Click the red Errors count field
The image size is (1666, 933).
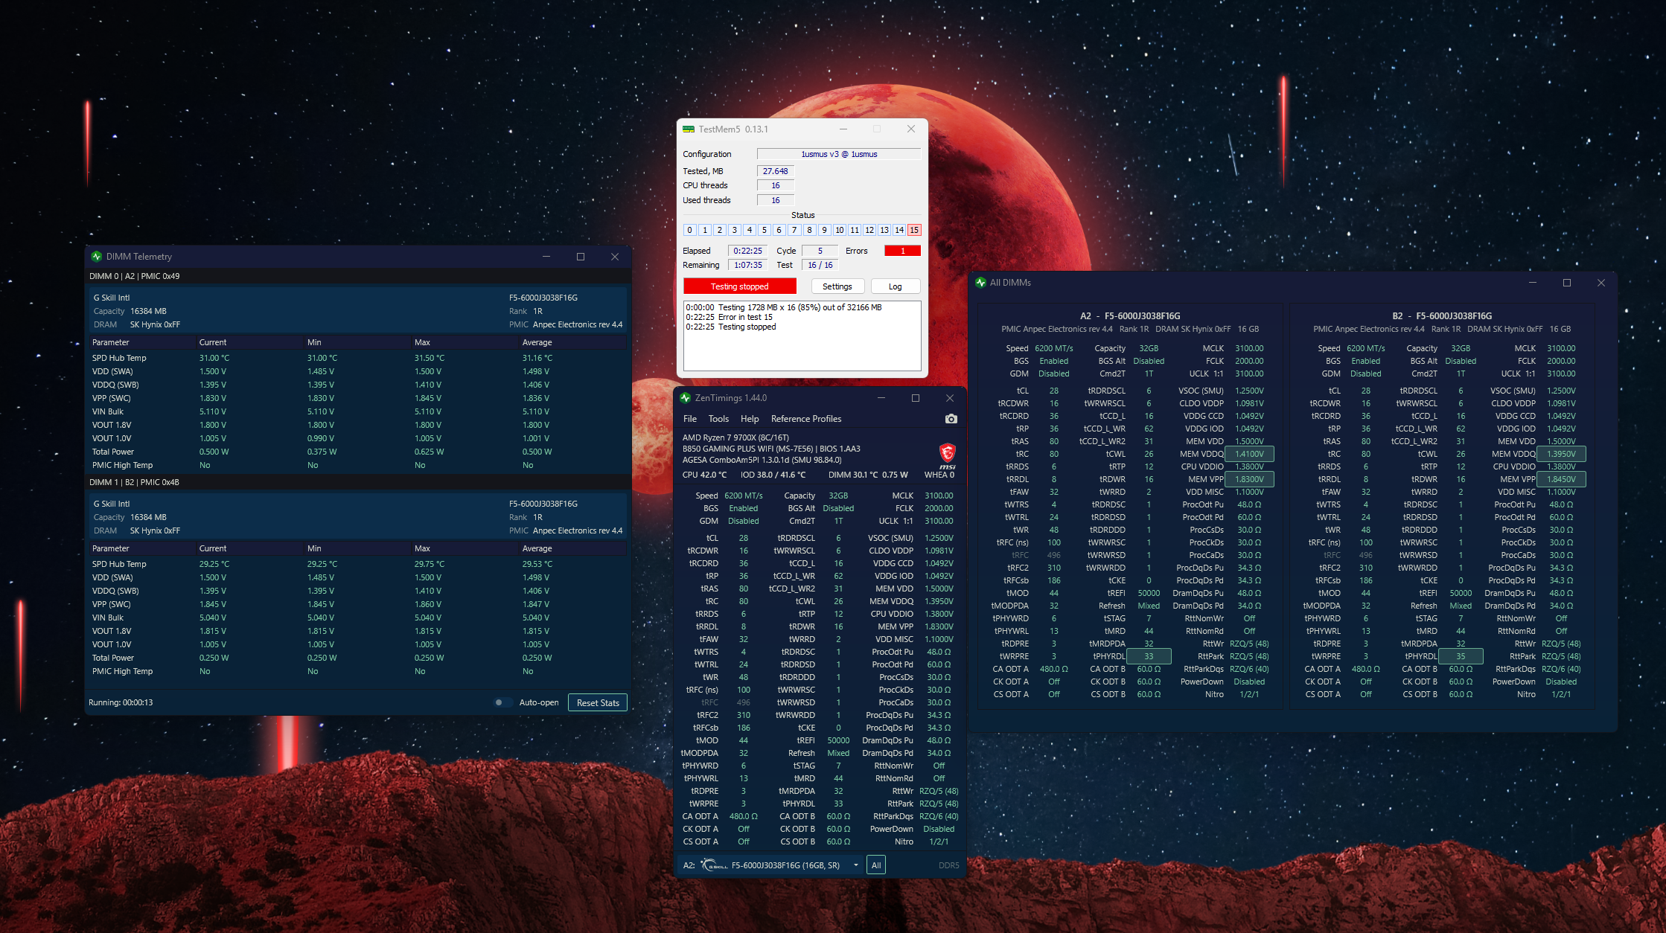pos(902,251)
